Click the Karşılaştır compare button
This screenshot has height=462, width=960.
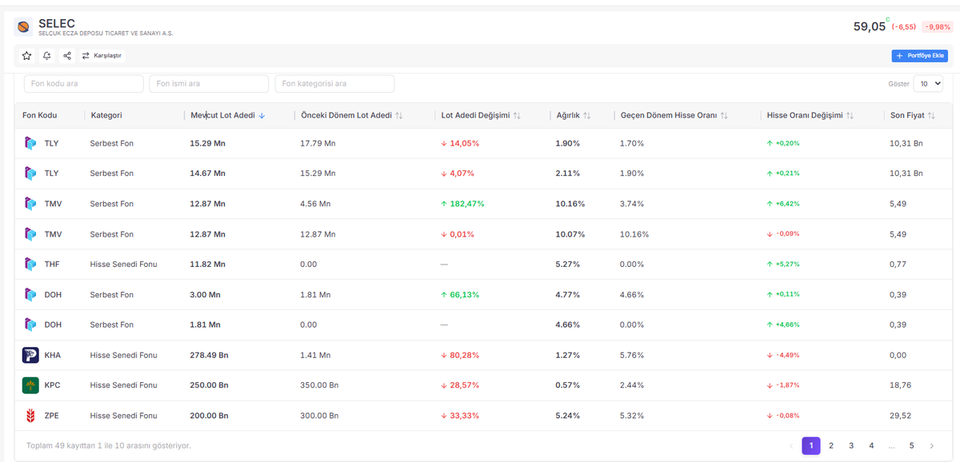(102, 56)
